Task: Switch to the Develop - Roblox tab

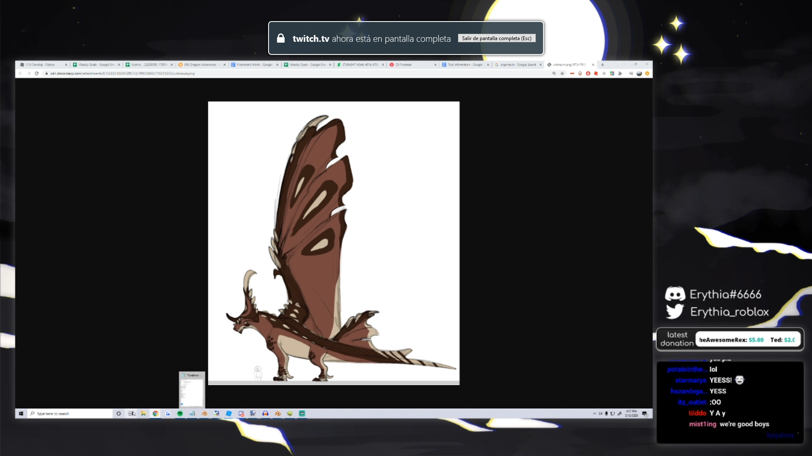Action: [x=41, y=65]
